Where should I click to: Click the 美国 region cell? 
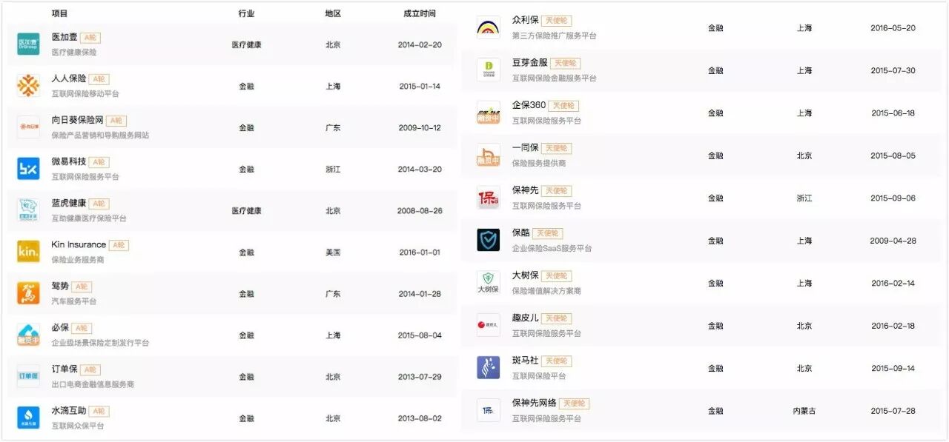(x=333, y=252)
